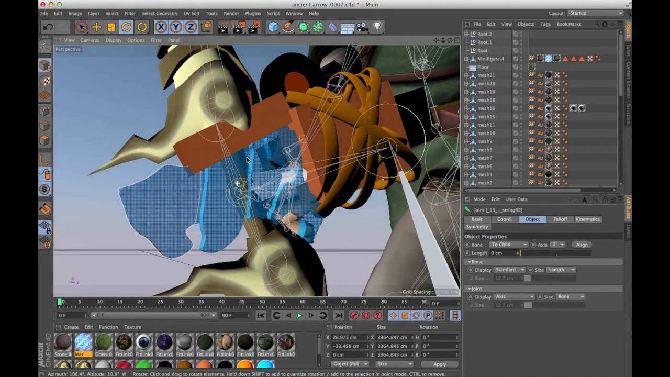Toggle Bone radio button
670x377 pixels.
pos(467,245)
